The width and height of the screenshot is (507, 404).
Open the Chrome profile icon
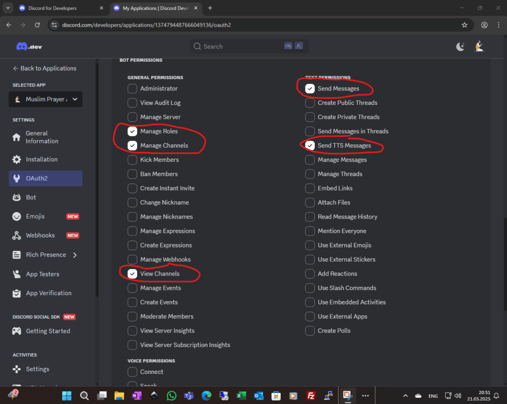(484, 25)
